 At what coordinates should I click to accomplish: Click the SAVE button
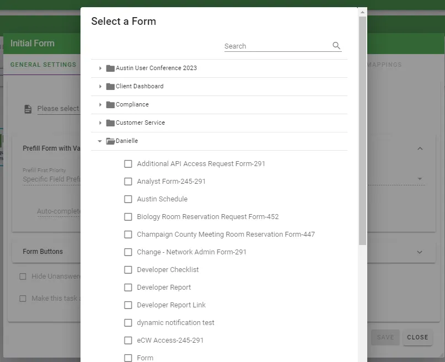coord(385,337)
